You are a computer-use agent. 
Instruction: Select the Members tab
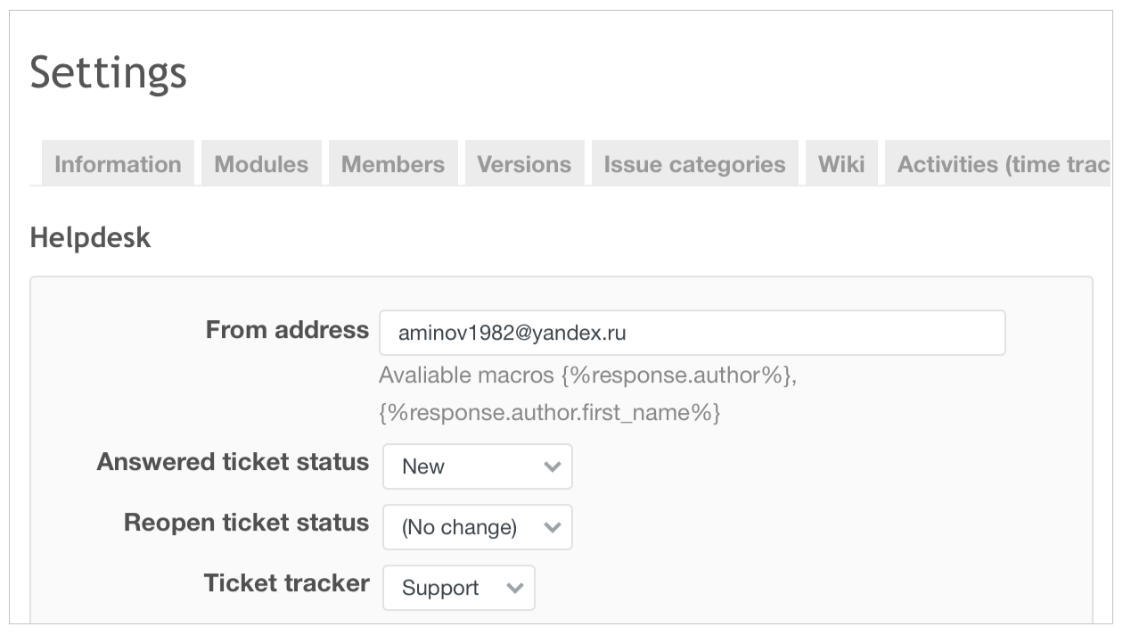pyautogui.click(x=392, y=163)
